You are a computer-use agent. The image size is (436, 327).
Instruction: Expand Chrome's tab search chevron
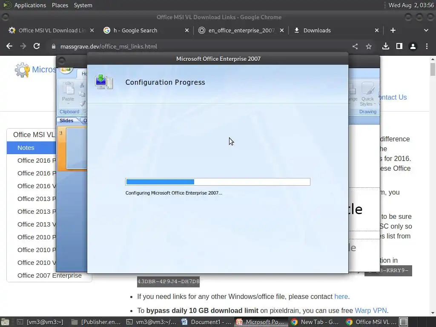tap(426, 30)
